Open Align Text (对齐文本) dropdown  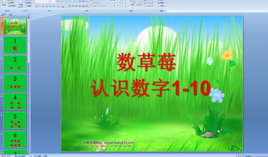pos(96,3)
